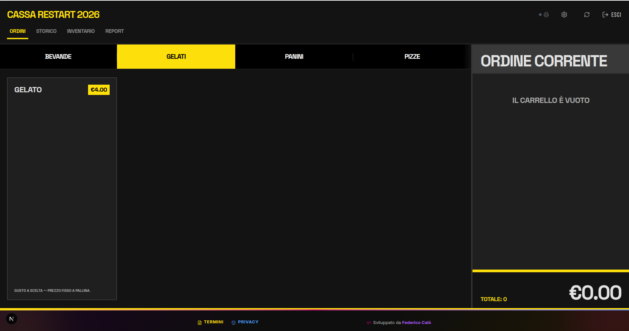Click the IL CARRELLO È VUOTO message
The height and width of the screenshot is (331, 629).
(551, 100)
